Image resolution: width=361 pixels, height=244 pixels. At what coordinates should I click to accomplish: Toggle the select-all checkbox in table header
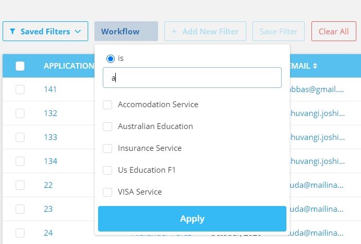pos(20,66)
